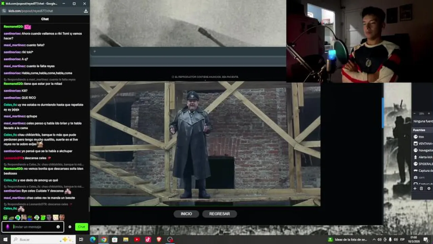Open Brave browser from taskbar

pyautogui.click(x=159, y=240)
